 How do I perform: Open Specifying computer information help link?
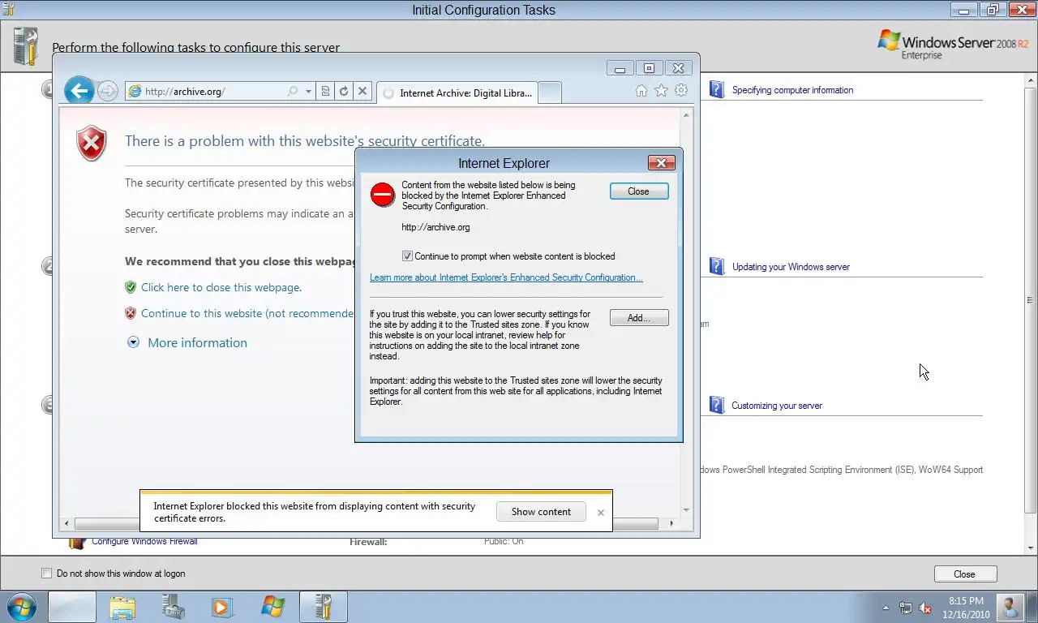792,90
